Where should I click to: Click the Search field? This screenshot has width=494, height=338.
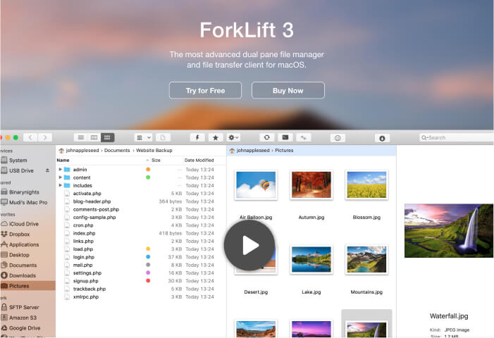coord(457,137)
